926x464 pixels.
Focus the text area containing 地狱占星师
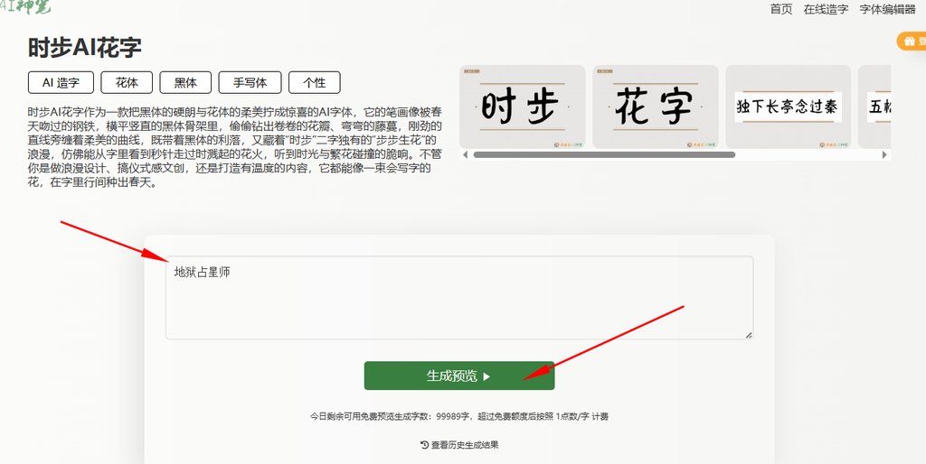point(459,298)
